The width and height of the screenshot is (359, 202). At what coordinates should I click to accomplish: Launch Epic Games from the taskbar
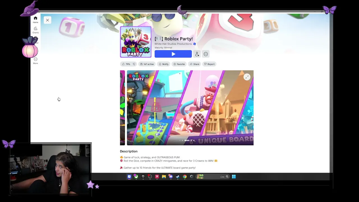[x=143, y=176]
